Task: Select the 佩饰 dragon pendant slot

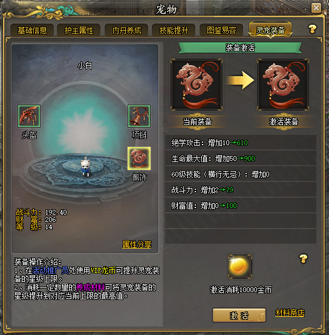Action: tap(139, 158)
